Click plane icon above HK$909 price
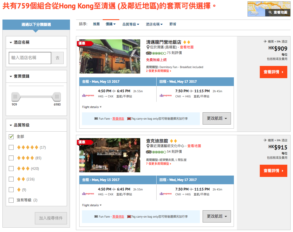 pyautogui.click(x=265, y=41)
